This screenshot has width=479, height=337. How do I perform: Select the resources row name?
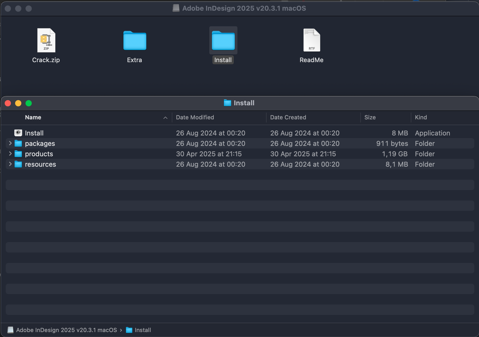(x=40, y=164)
